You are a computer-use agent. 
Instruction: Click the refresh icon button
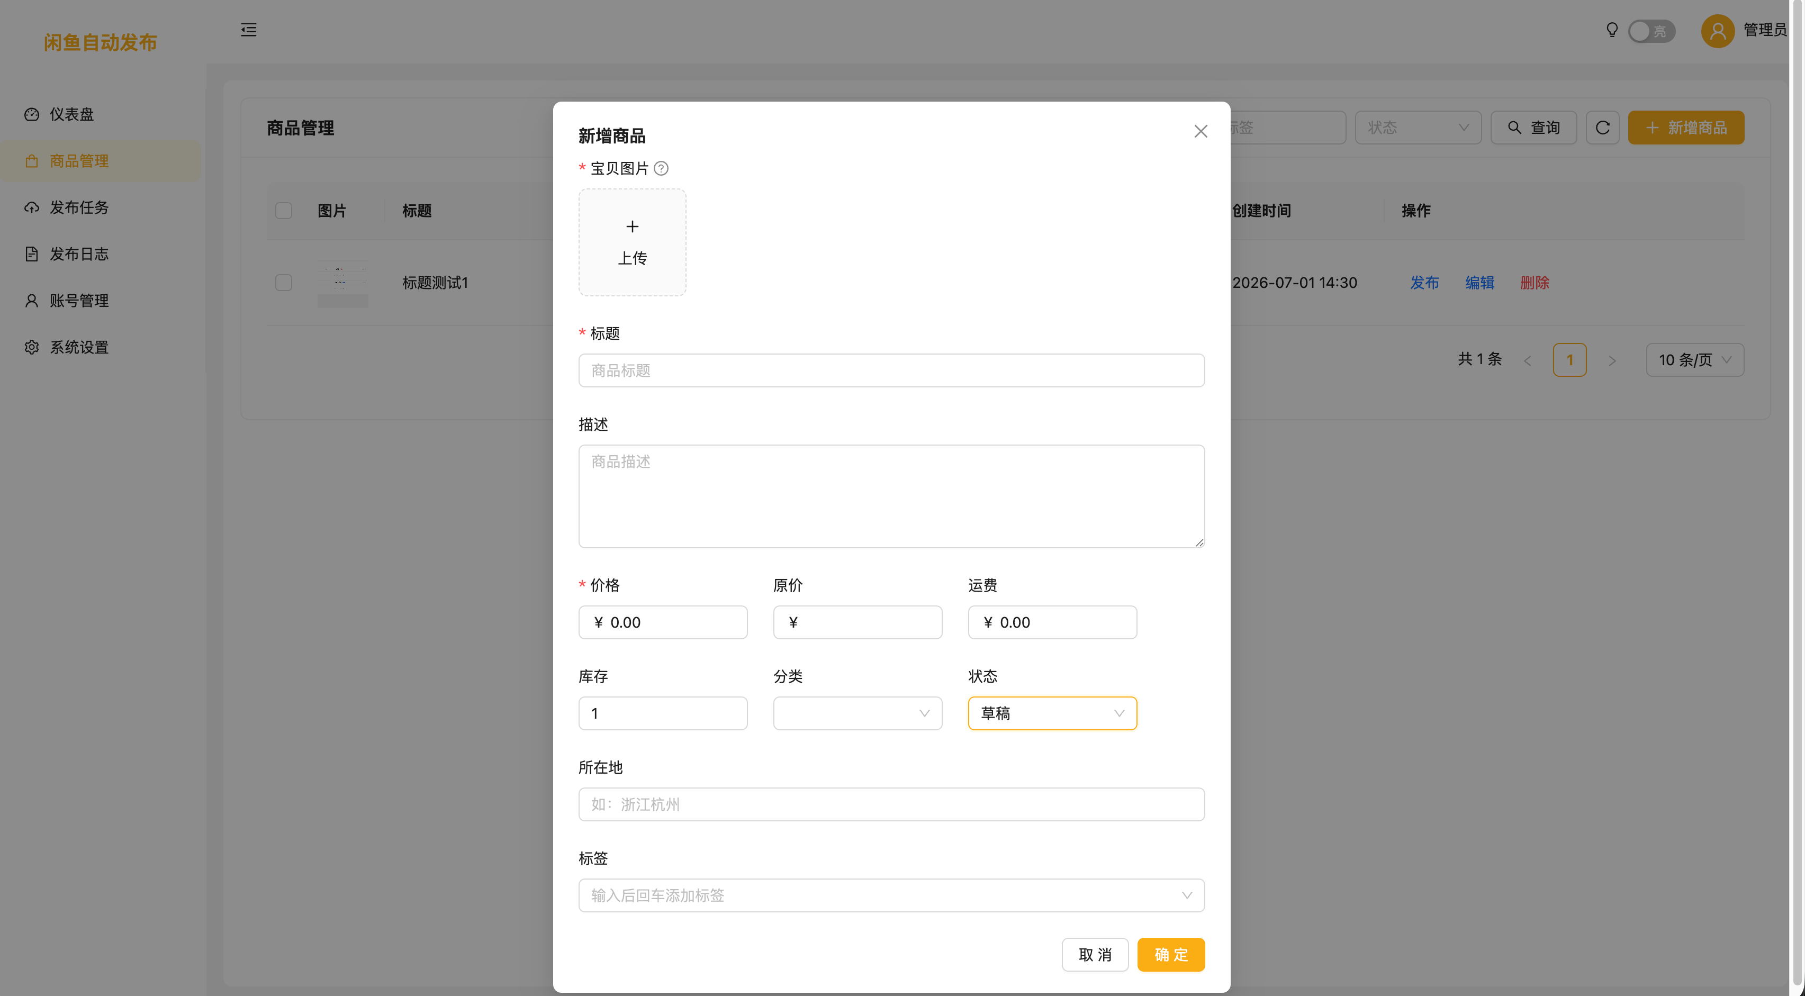point(1602,128)
